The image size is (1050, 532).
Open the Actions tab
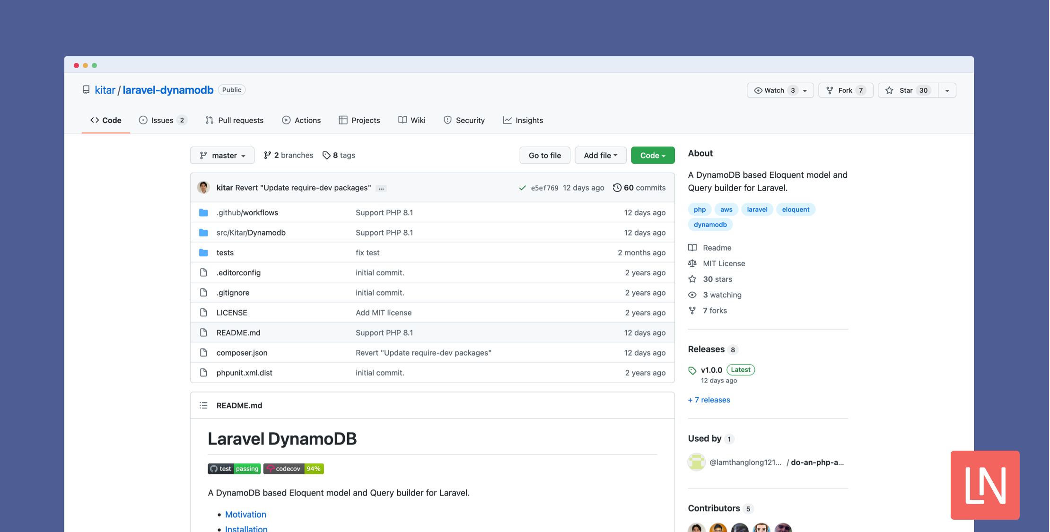coord(301,120)
